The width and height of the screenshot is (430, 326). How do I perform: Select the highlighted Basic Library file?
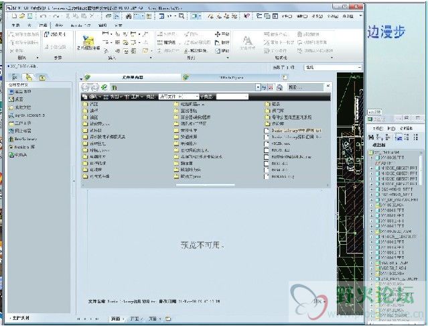pos(293,130)
